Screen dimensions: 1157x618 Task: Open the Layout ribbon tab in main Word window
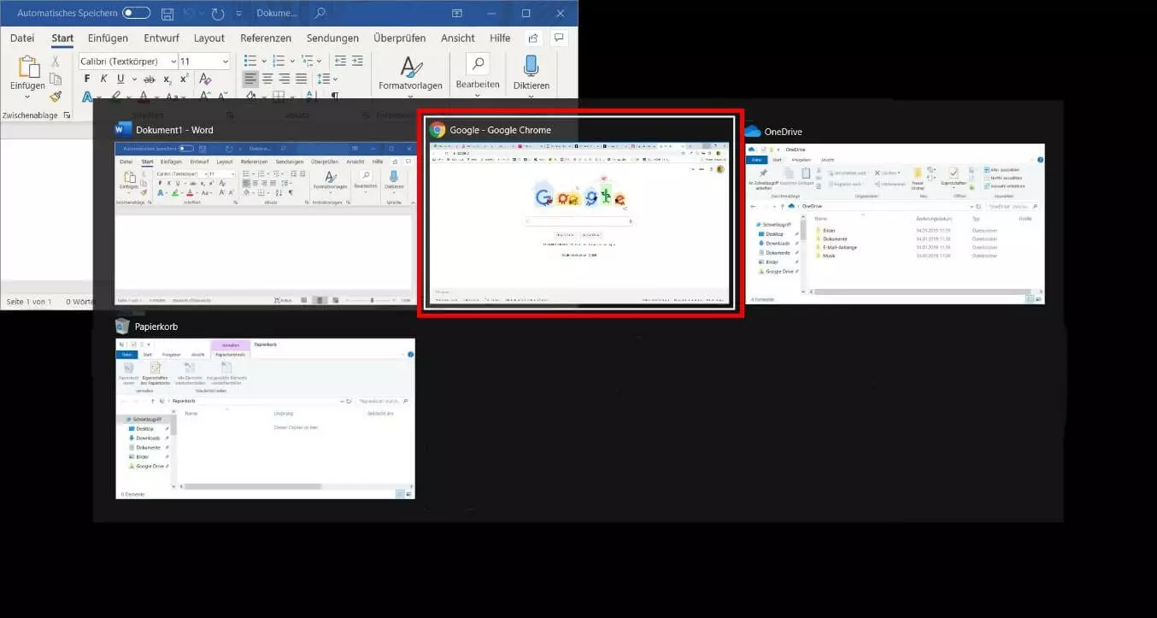[209, 38]
